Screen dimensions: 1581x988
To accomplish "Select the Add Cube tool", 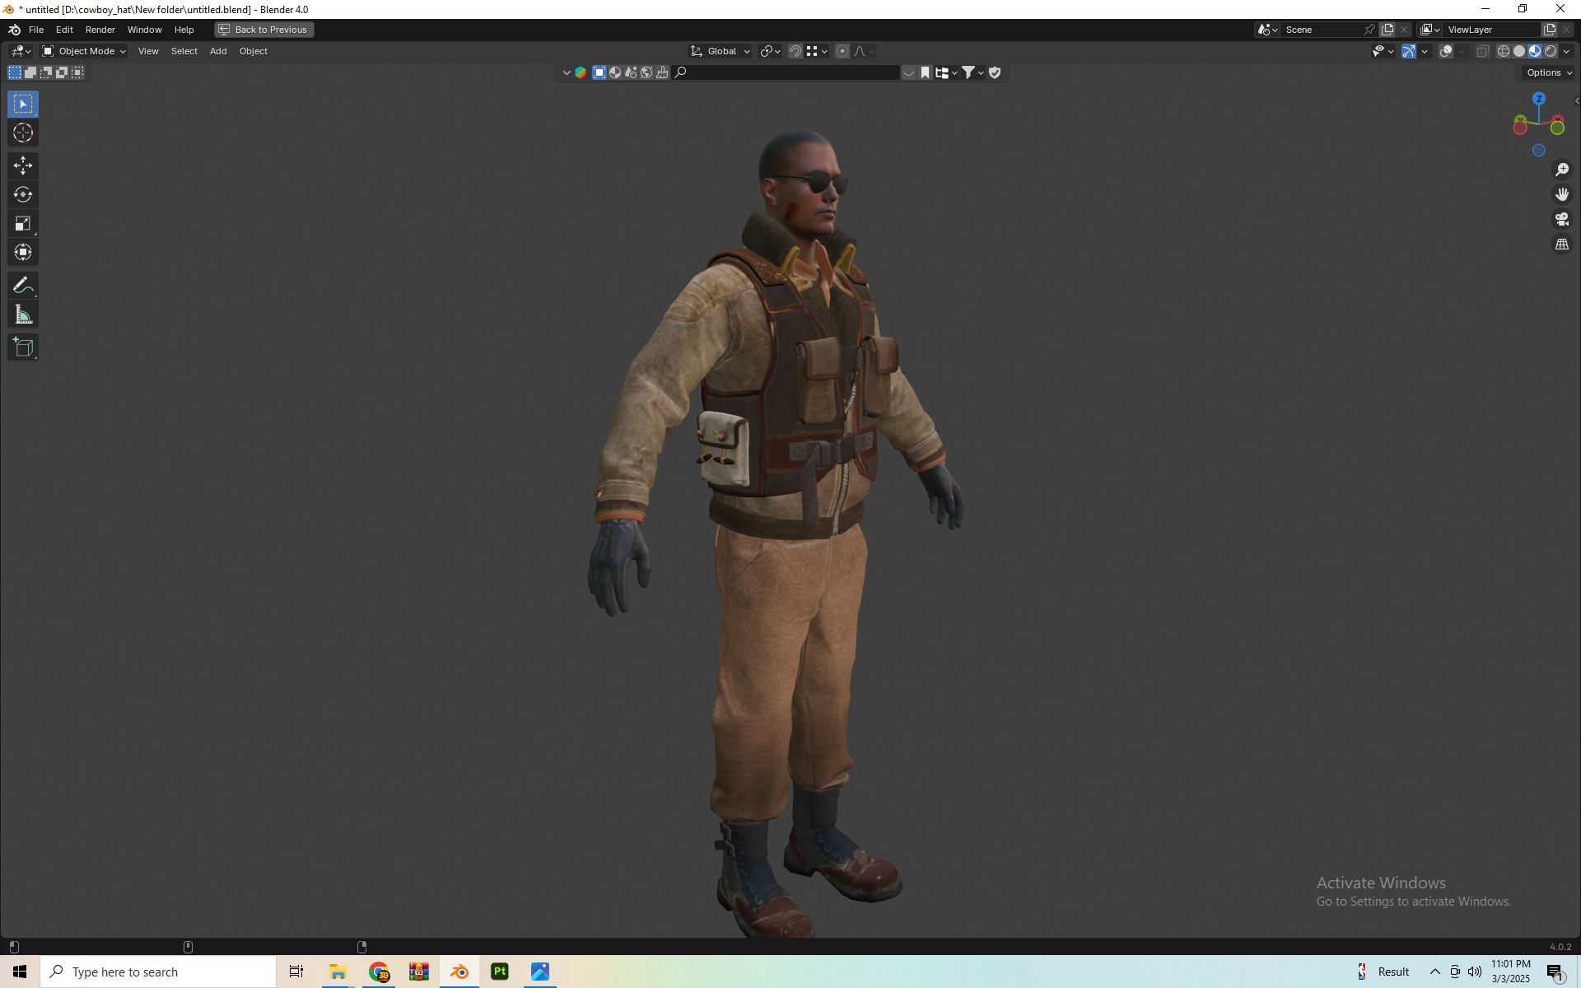I will [23, 347].
